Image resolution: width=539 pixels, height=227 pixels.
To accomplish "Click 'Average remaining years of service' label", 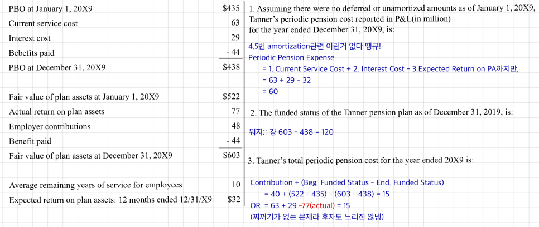I will 95,185.
